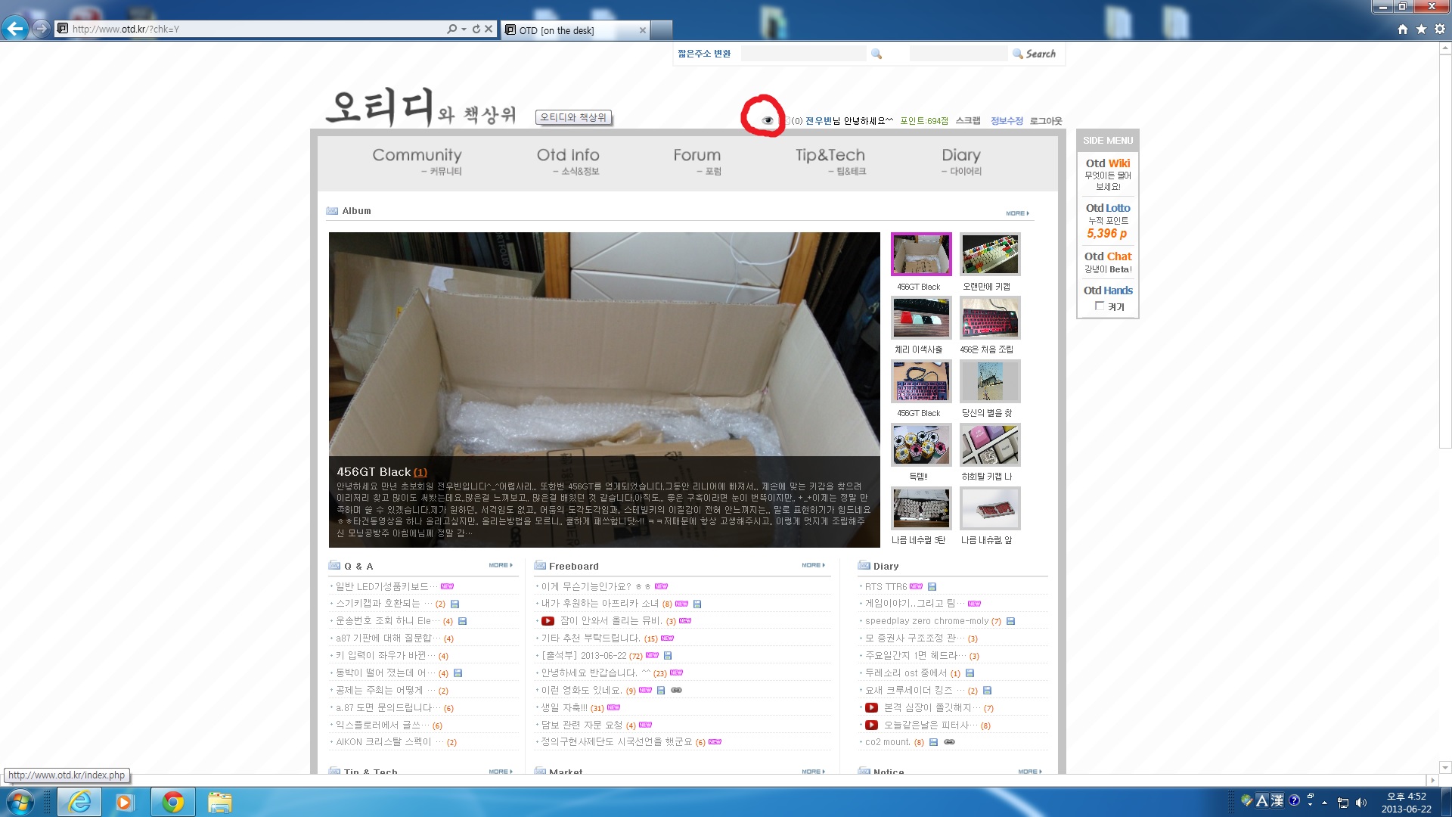Open browser Favorites star icon
This screenshot has height=817, width=1452.
click(1421, 29)
